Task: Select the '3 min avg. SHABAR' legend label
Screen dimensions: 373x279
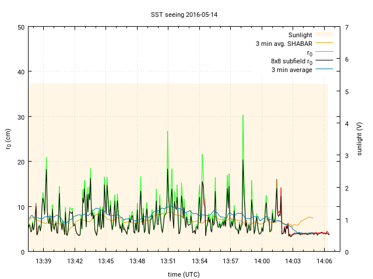Action: click(284, 44)
